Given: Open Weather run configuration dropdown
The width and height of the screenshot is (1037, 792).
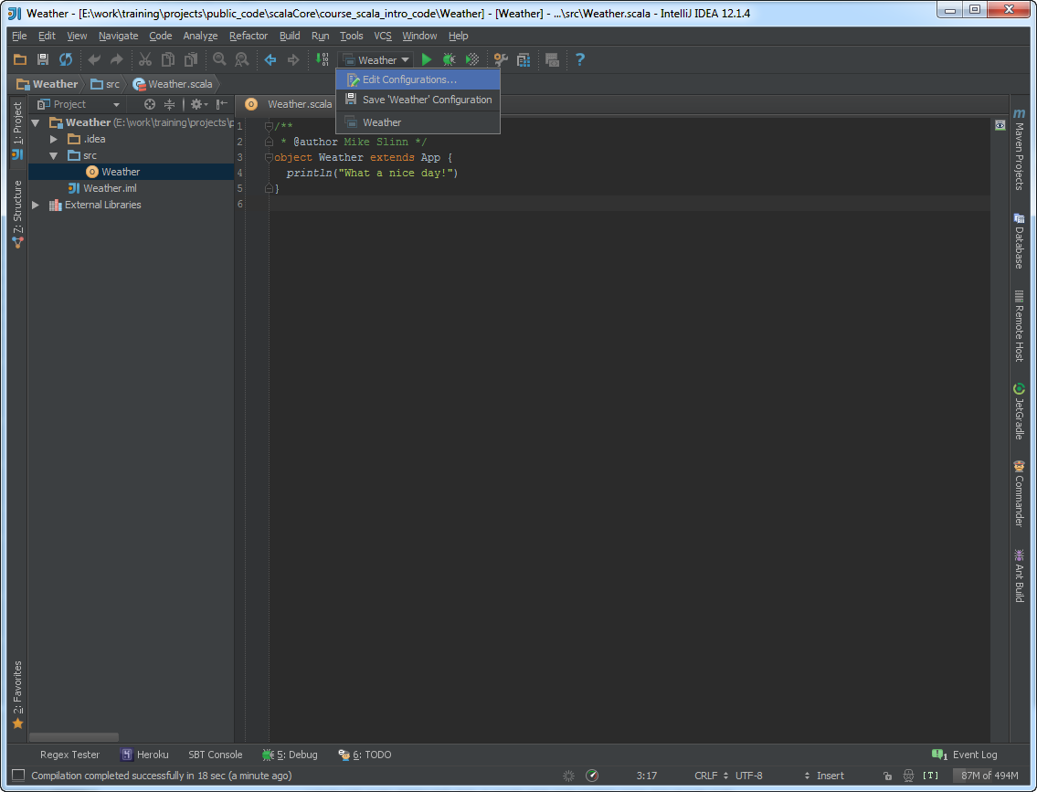Looking at the screenshot, I should click(x=376, y=60).
